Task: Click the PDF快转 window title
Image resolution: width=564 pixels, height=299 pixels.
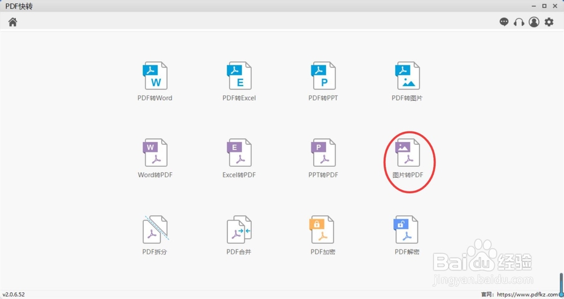Action: [19, 6]
